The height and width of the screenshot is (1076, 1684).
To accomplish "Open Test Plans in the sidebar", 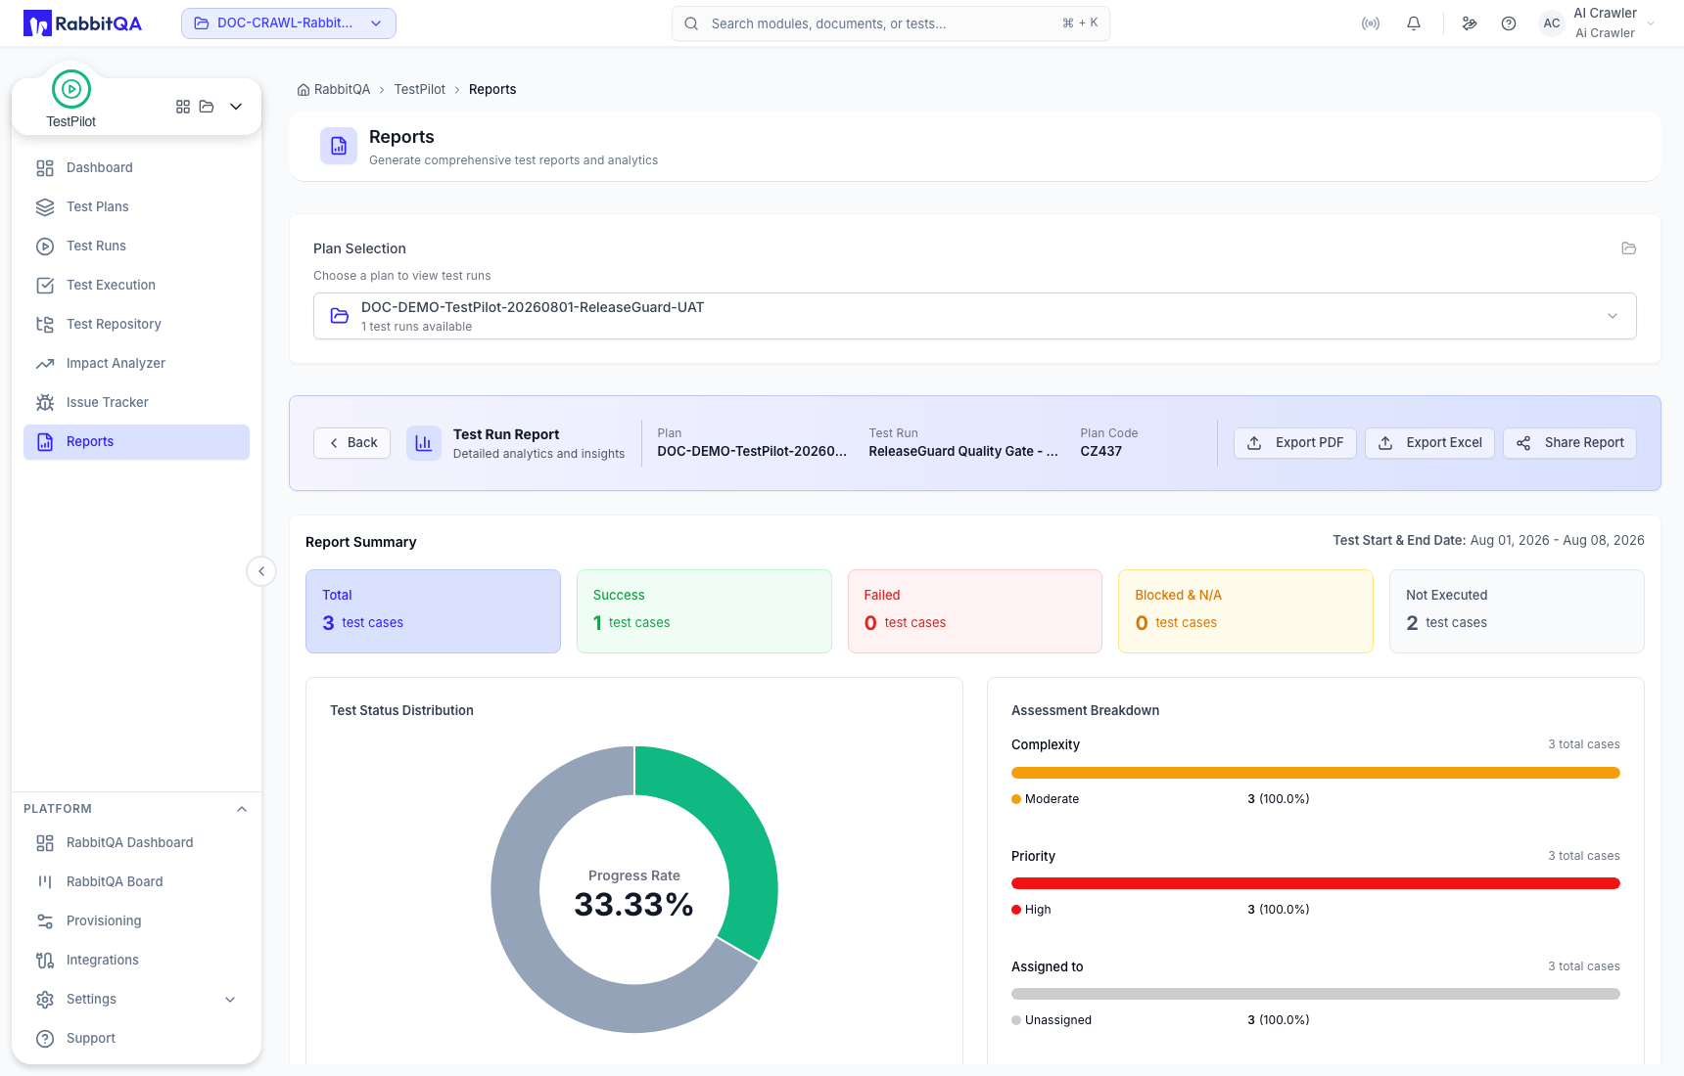I will click(136, 207).
